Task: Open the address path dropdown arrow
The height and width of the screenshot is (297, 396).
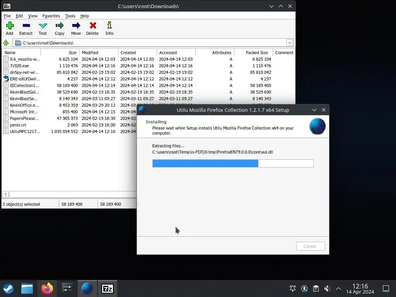Action: [290, 43]
